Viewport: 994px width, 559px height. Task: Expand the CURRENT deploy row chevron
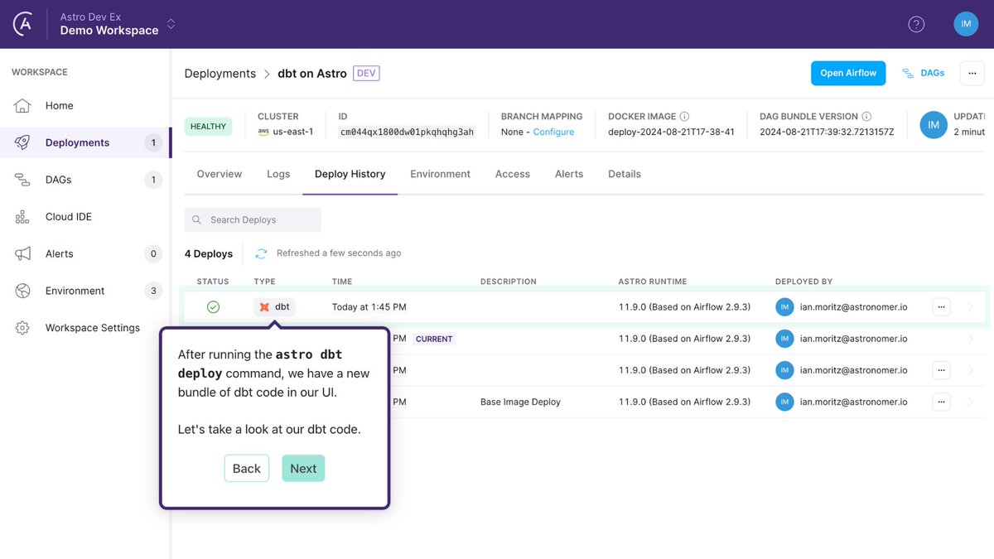pyautogui.click(x=971, y=339)
